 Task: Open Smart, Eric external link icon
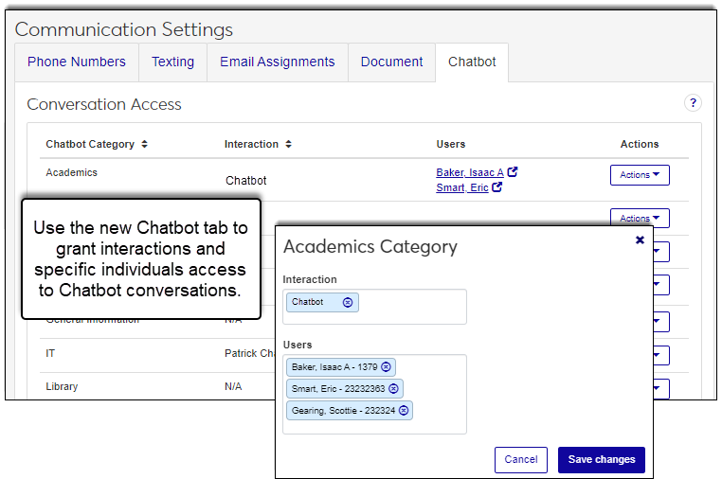tap(497, 187)
